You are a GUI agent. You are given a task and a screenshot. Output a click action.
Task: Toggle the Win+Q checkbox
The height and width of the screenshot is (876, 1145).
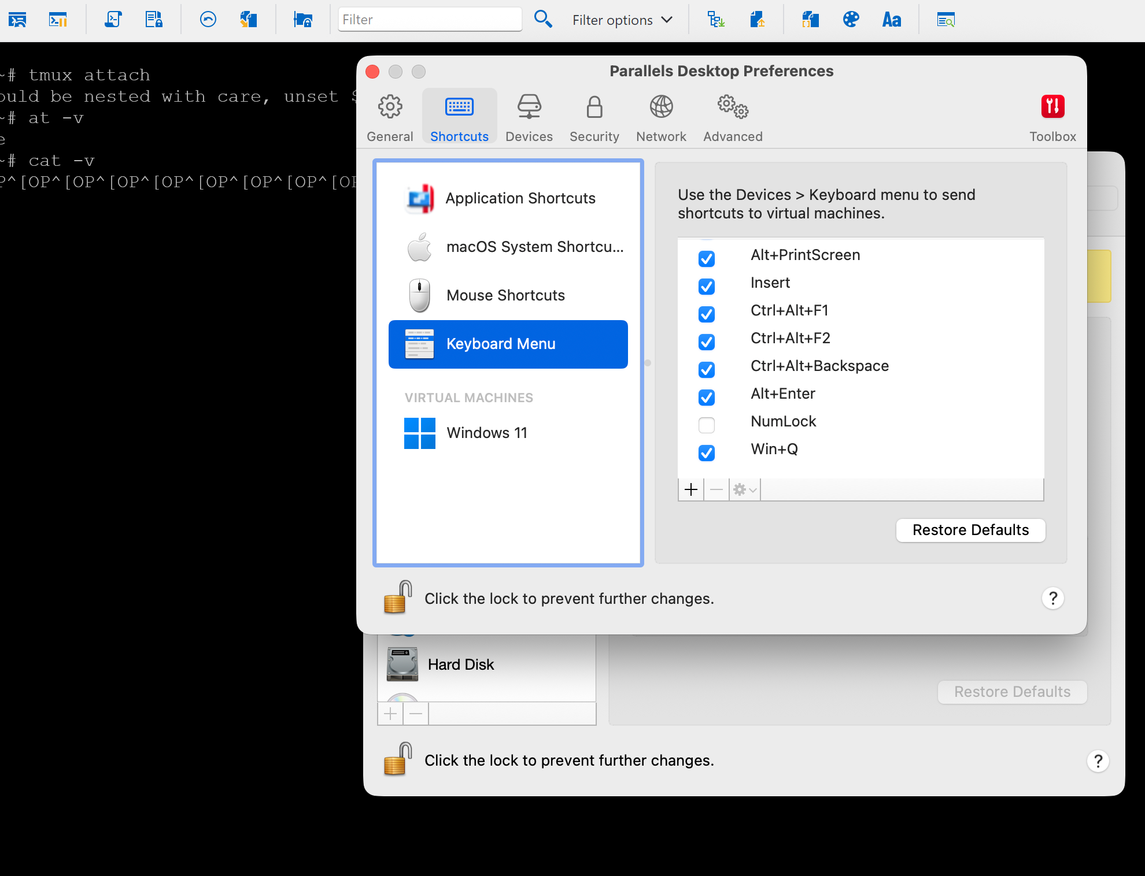coord(707,452)
